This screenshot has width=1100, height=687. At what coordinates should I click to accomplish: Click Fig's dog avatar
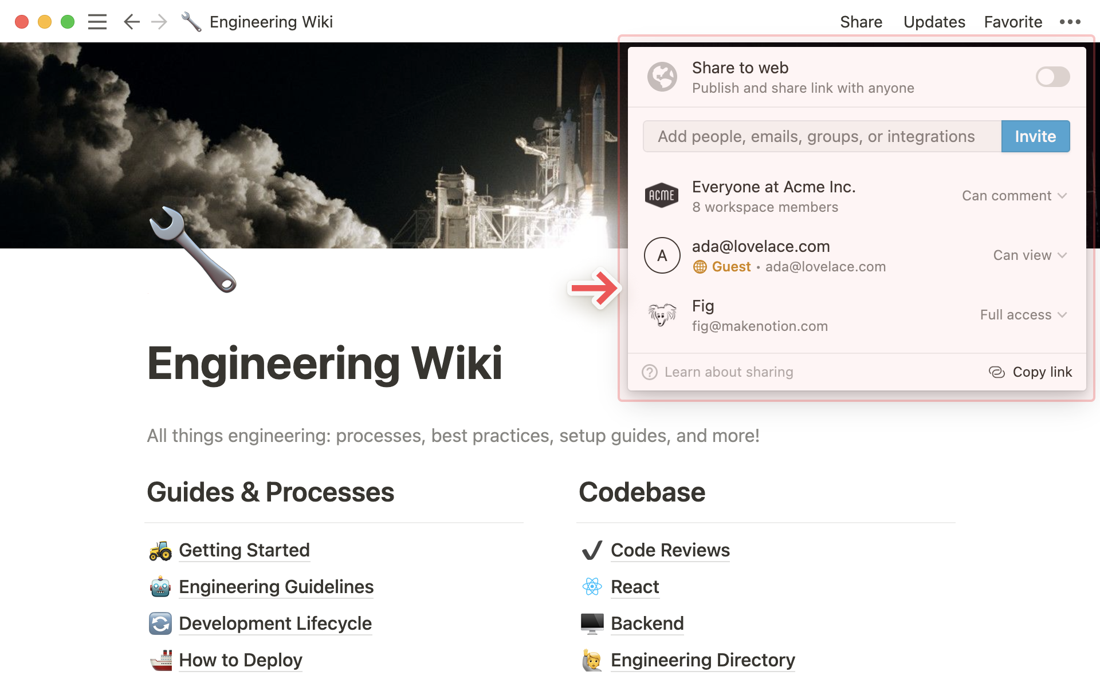(662, 314)
